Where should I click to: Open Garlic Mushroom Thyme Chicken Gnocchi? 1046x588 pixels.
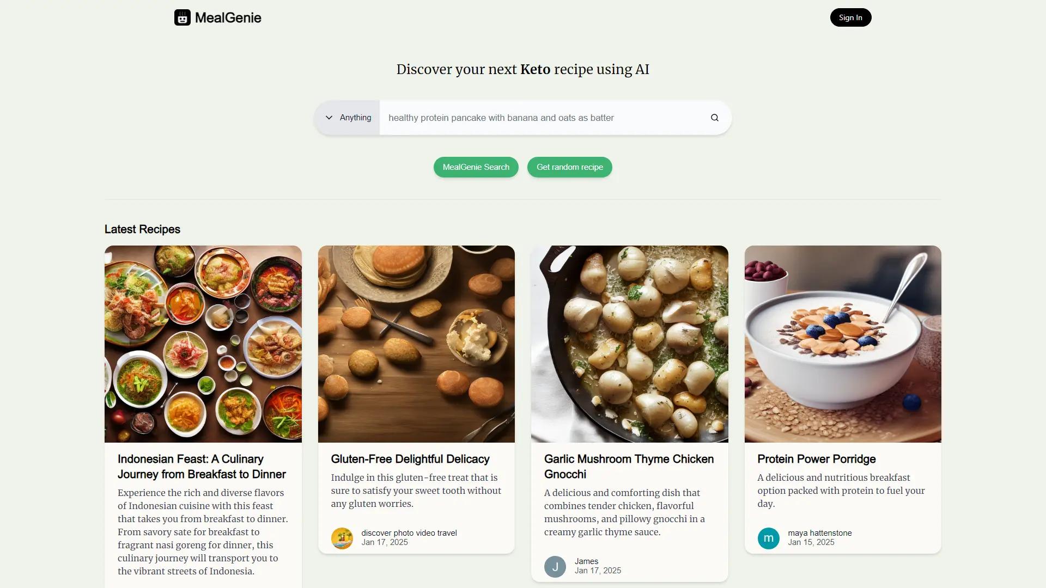[628, 466]
